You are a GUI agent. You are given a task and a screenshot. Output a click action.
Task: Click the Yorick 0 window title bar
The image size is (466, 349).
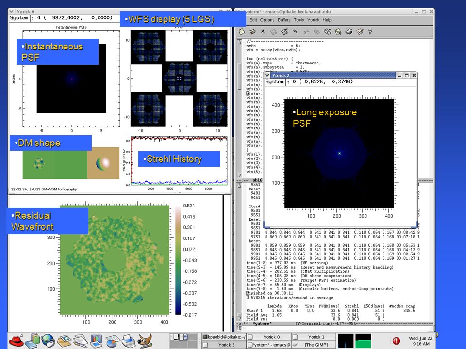(x=119, y=11)
